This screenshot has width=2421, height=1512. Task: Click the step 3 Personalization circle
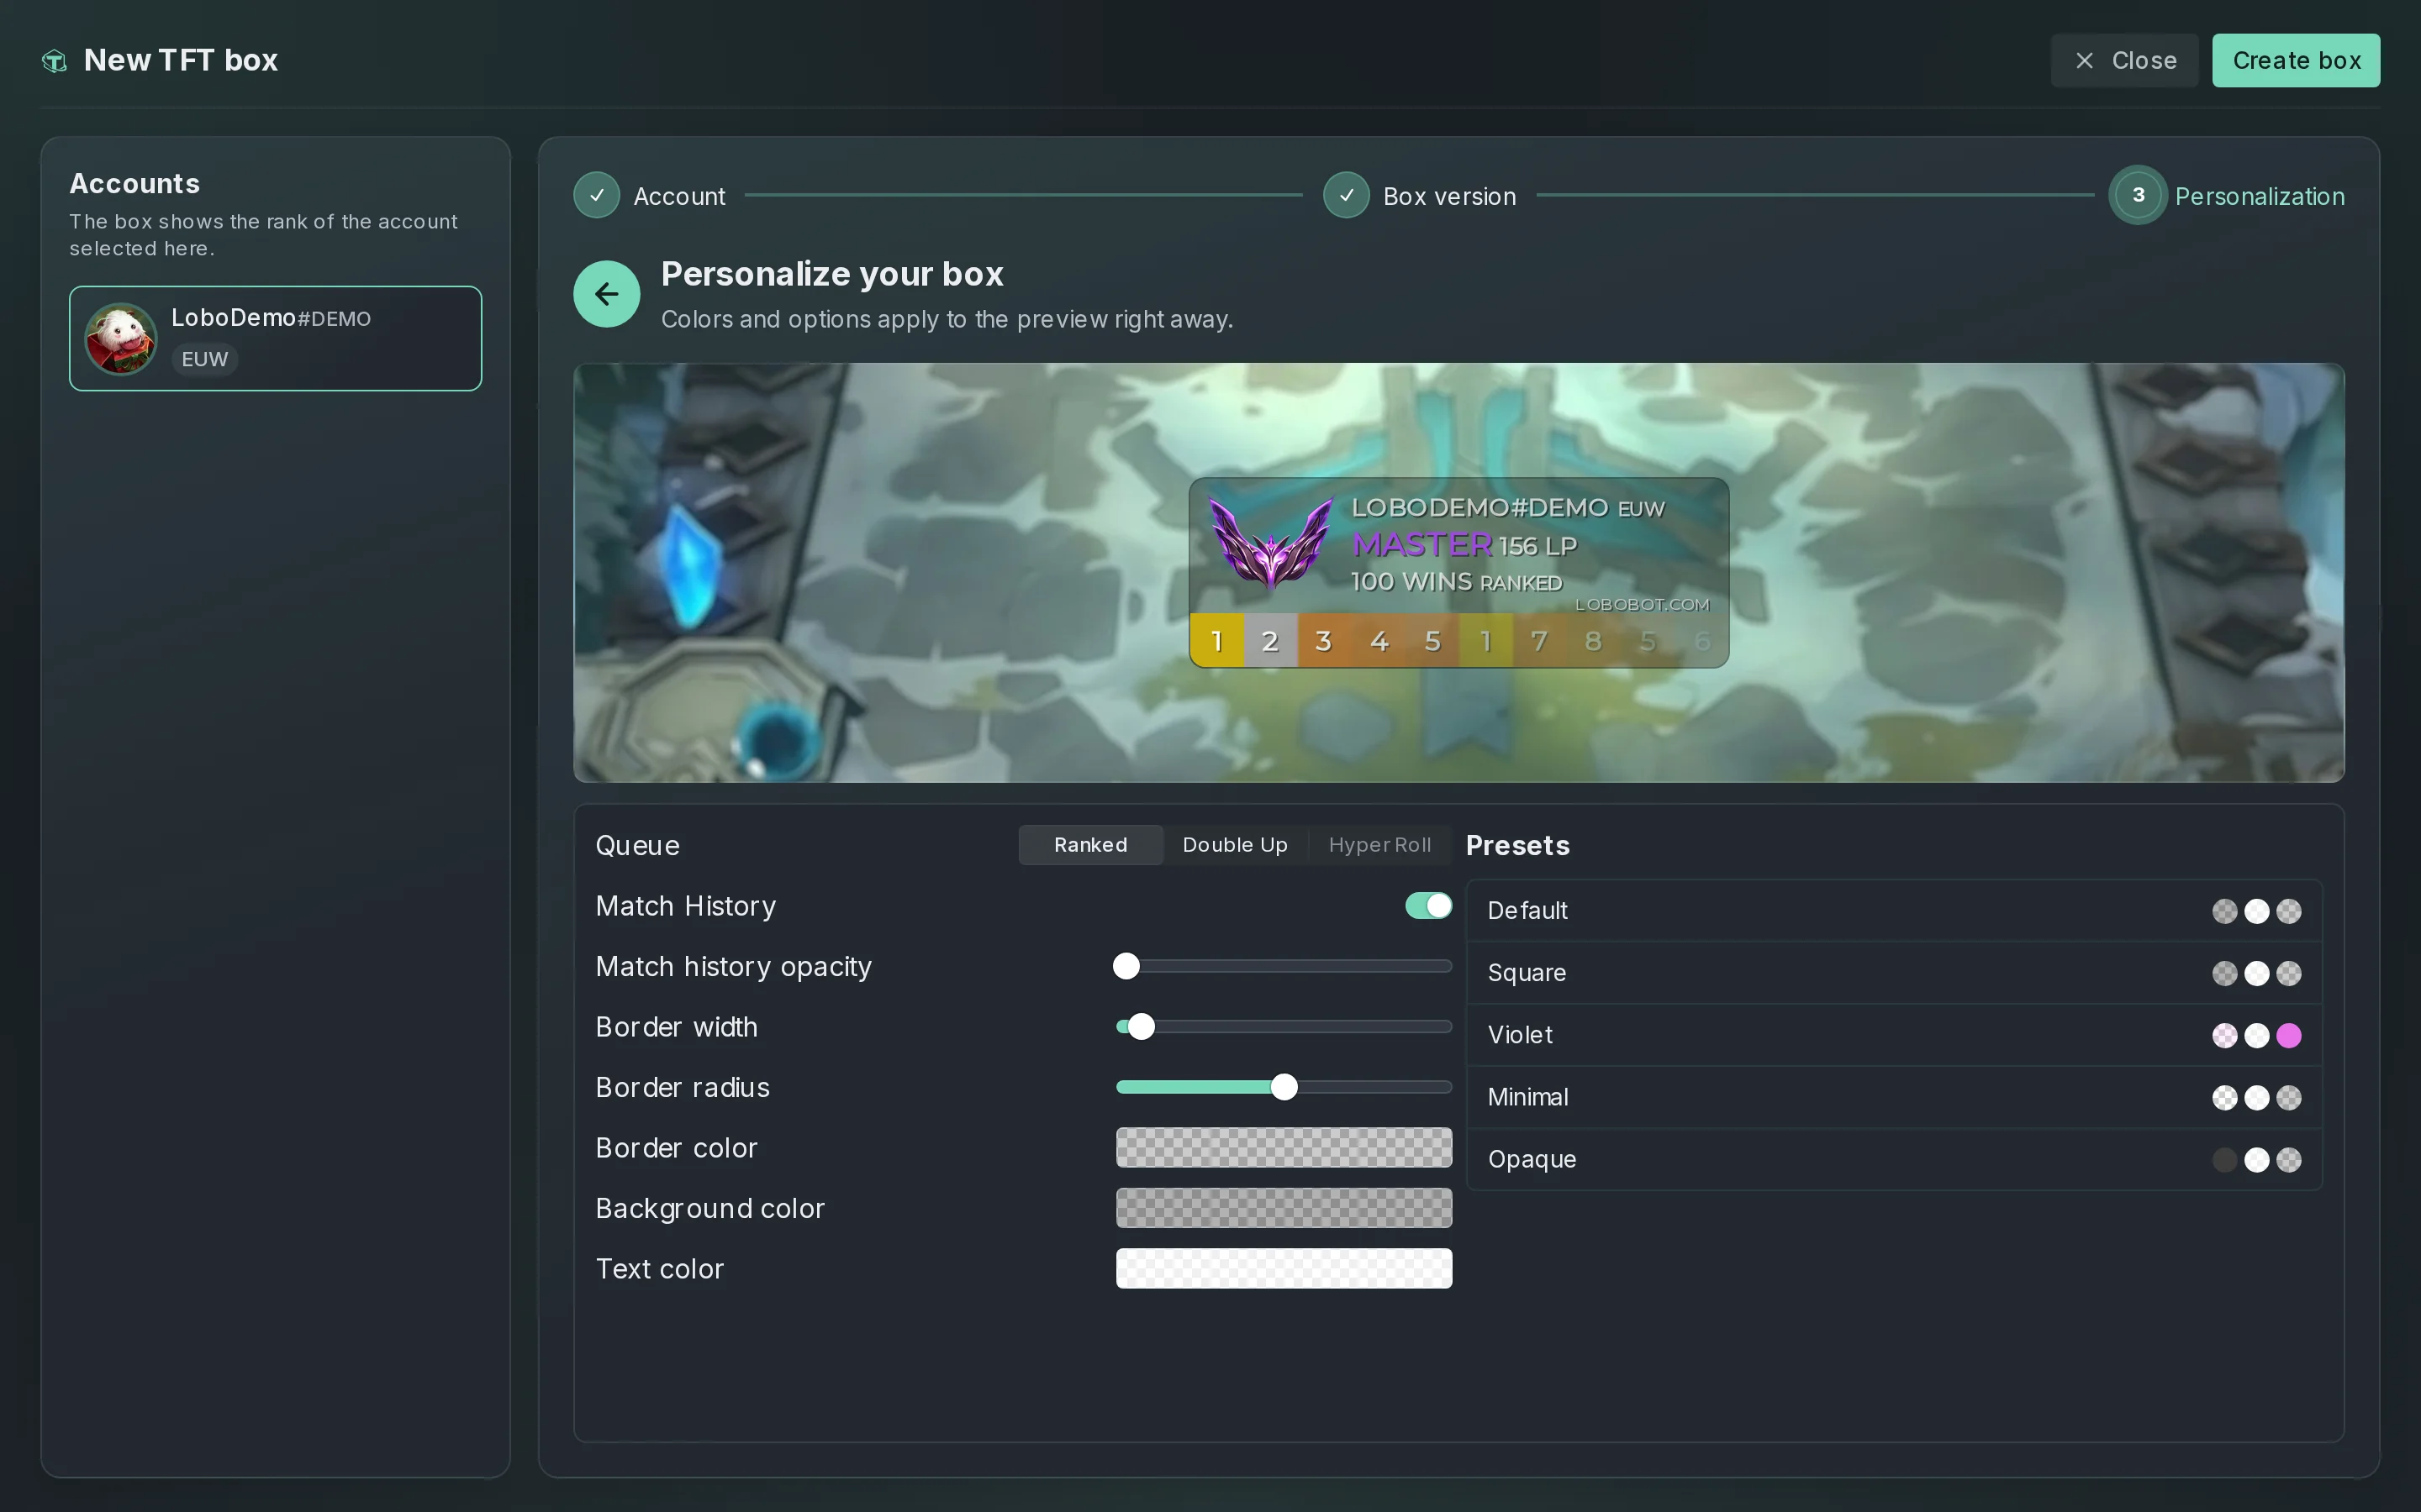tap(2138, 195)
